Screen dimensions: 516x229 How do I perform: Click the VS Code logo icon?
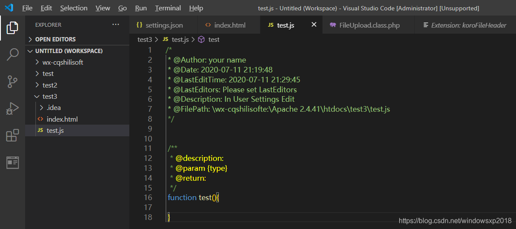pos(9,8)
